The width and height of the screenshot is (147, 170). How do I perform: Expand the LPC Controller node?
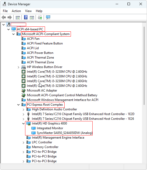coord(24,143)
